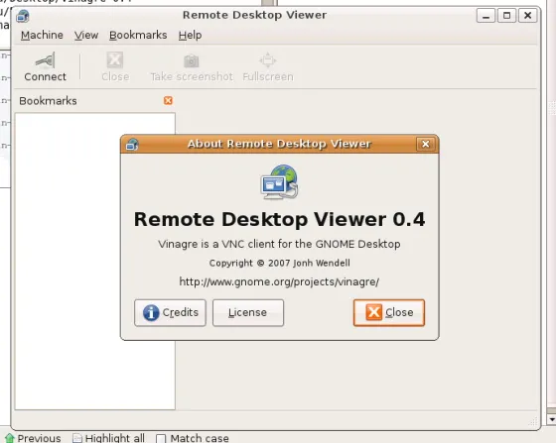Maximize the Remote Desktop Viewer window
The height and width of the screenshot is (443, 556).
pyautogui.click(x=506, y=16)
